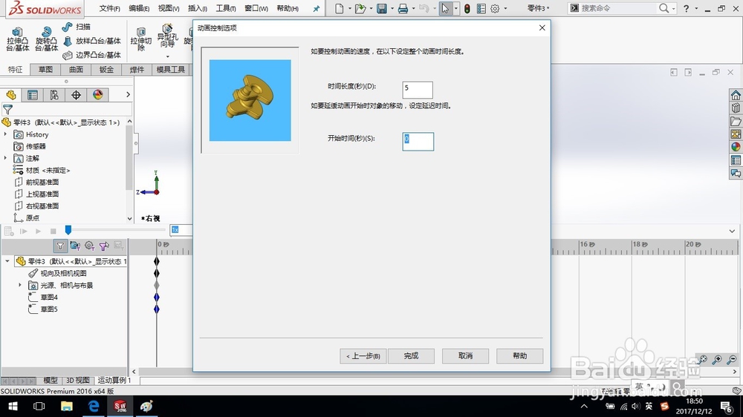Viewport: 743px width, 417px height.
Task: Open the FeatureManager design tree tab
Action: point(11,95)
